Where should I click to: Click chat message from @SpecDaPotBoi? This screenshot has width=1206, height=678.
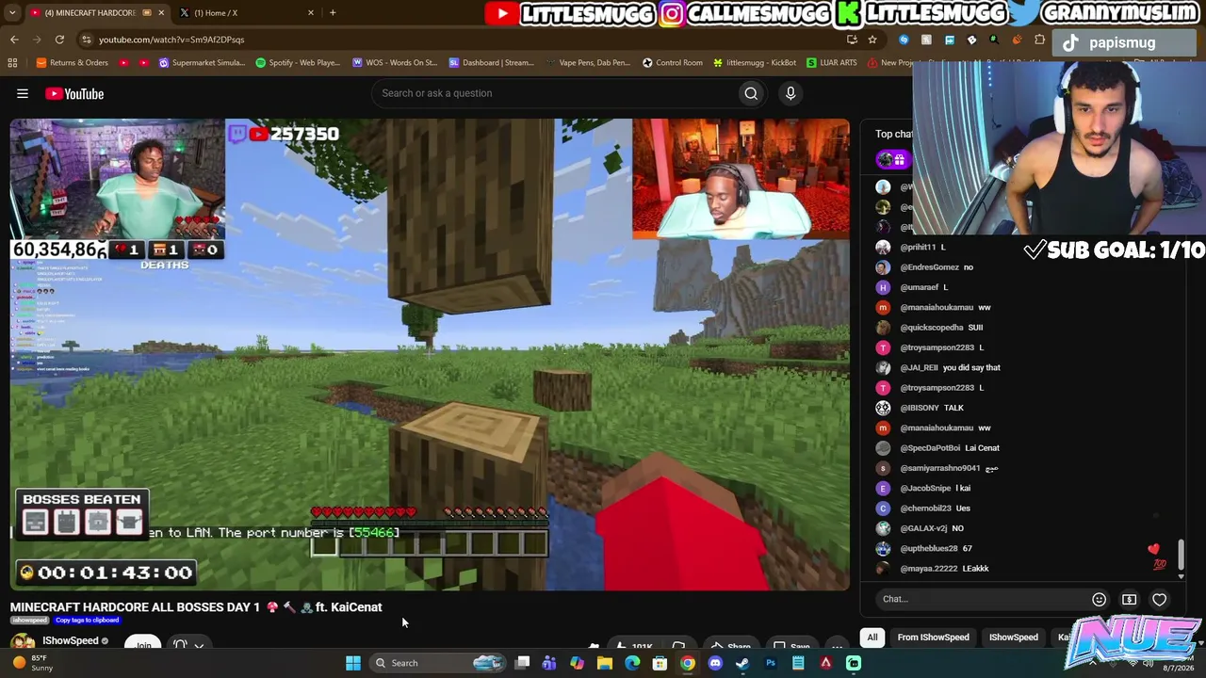coord(937,448)
